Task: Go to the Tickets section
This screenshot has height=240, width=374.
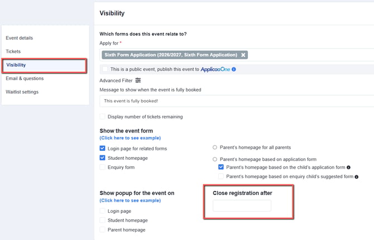Action: (x=13, y=51)
